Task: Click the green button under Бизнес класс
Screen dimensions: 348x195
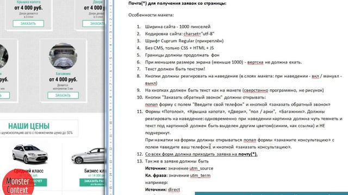Action: [92, 183]
